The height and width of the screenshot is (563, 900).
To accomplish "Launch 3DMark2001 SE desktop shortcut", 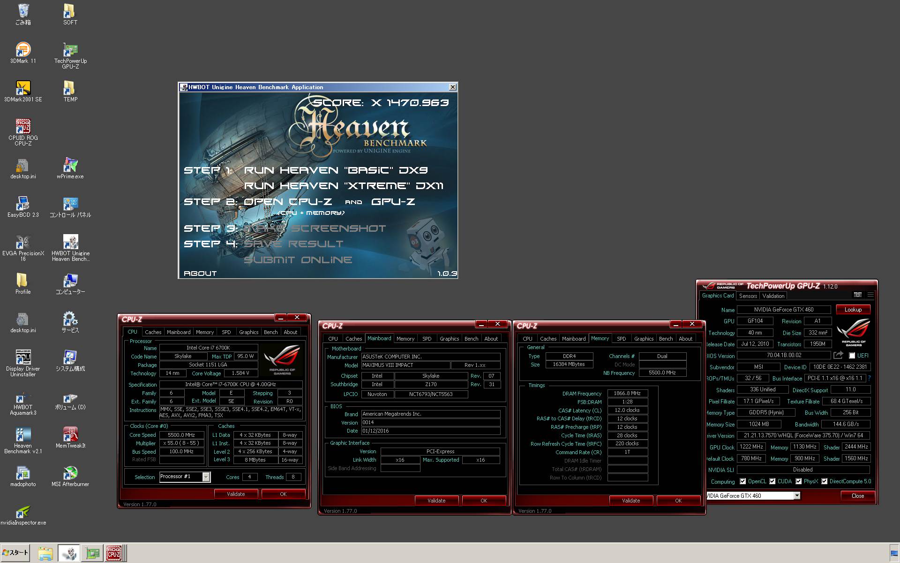I will point(23,91).
